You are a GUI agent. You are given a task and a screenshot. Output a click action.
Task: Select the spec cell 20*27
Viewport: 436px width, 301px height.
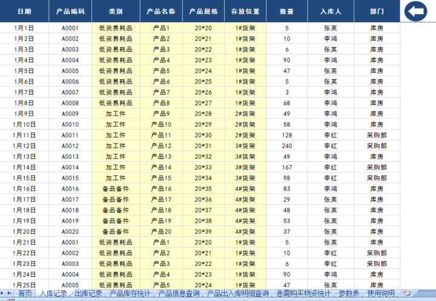203,103
